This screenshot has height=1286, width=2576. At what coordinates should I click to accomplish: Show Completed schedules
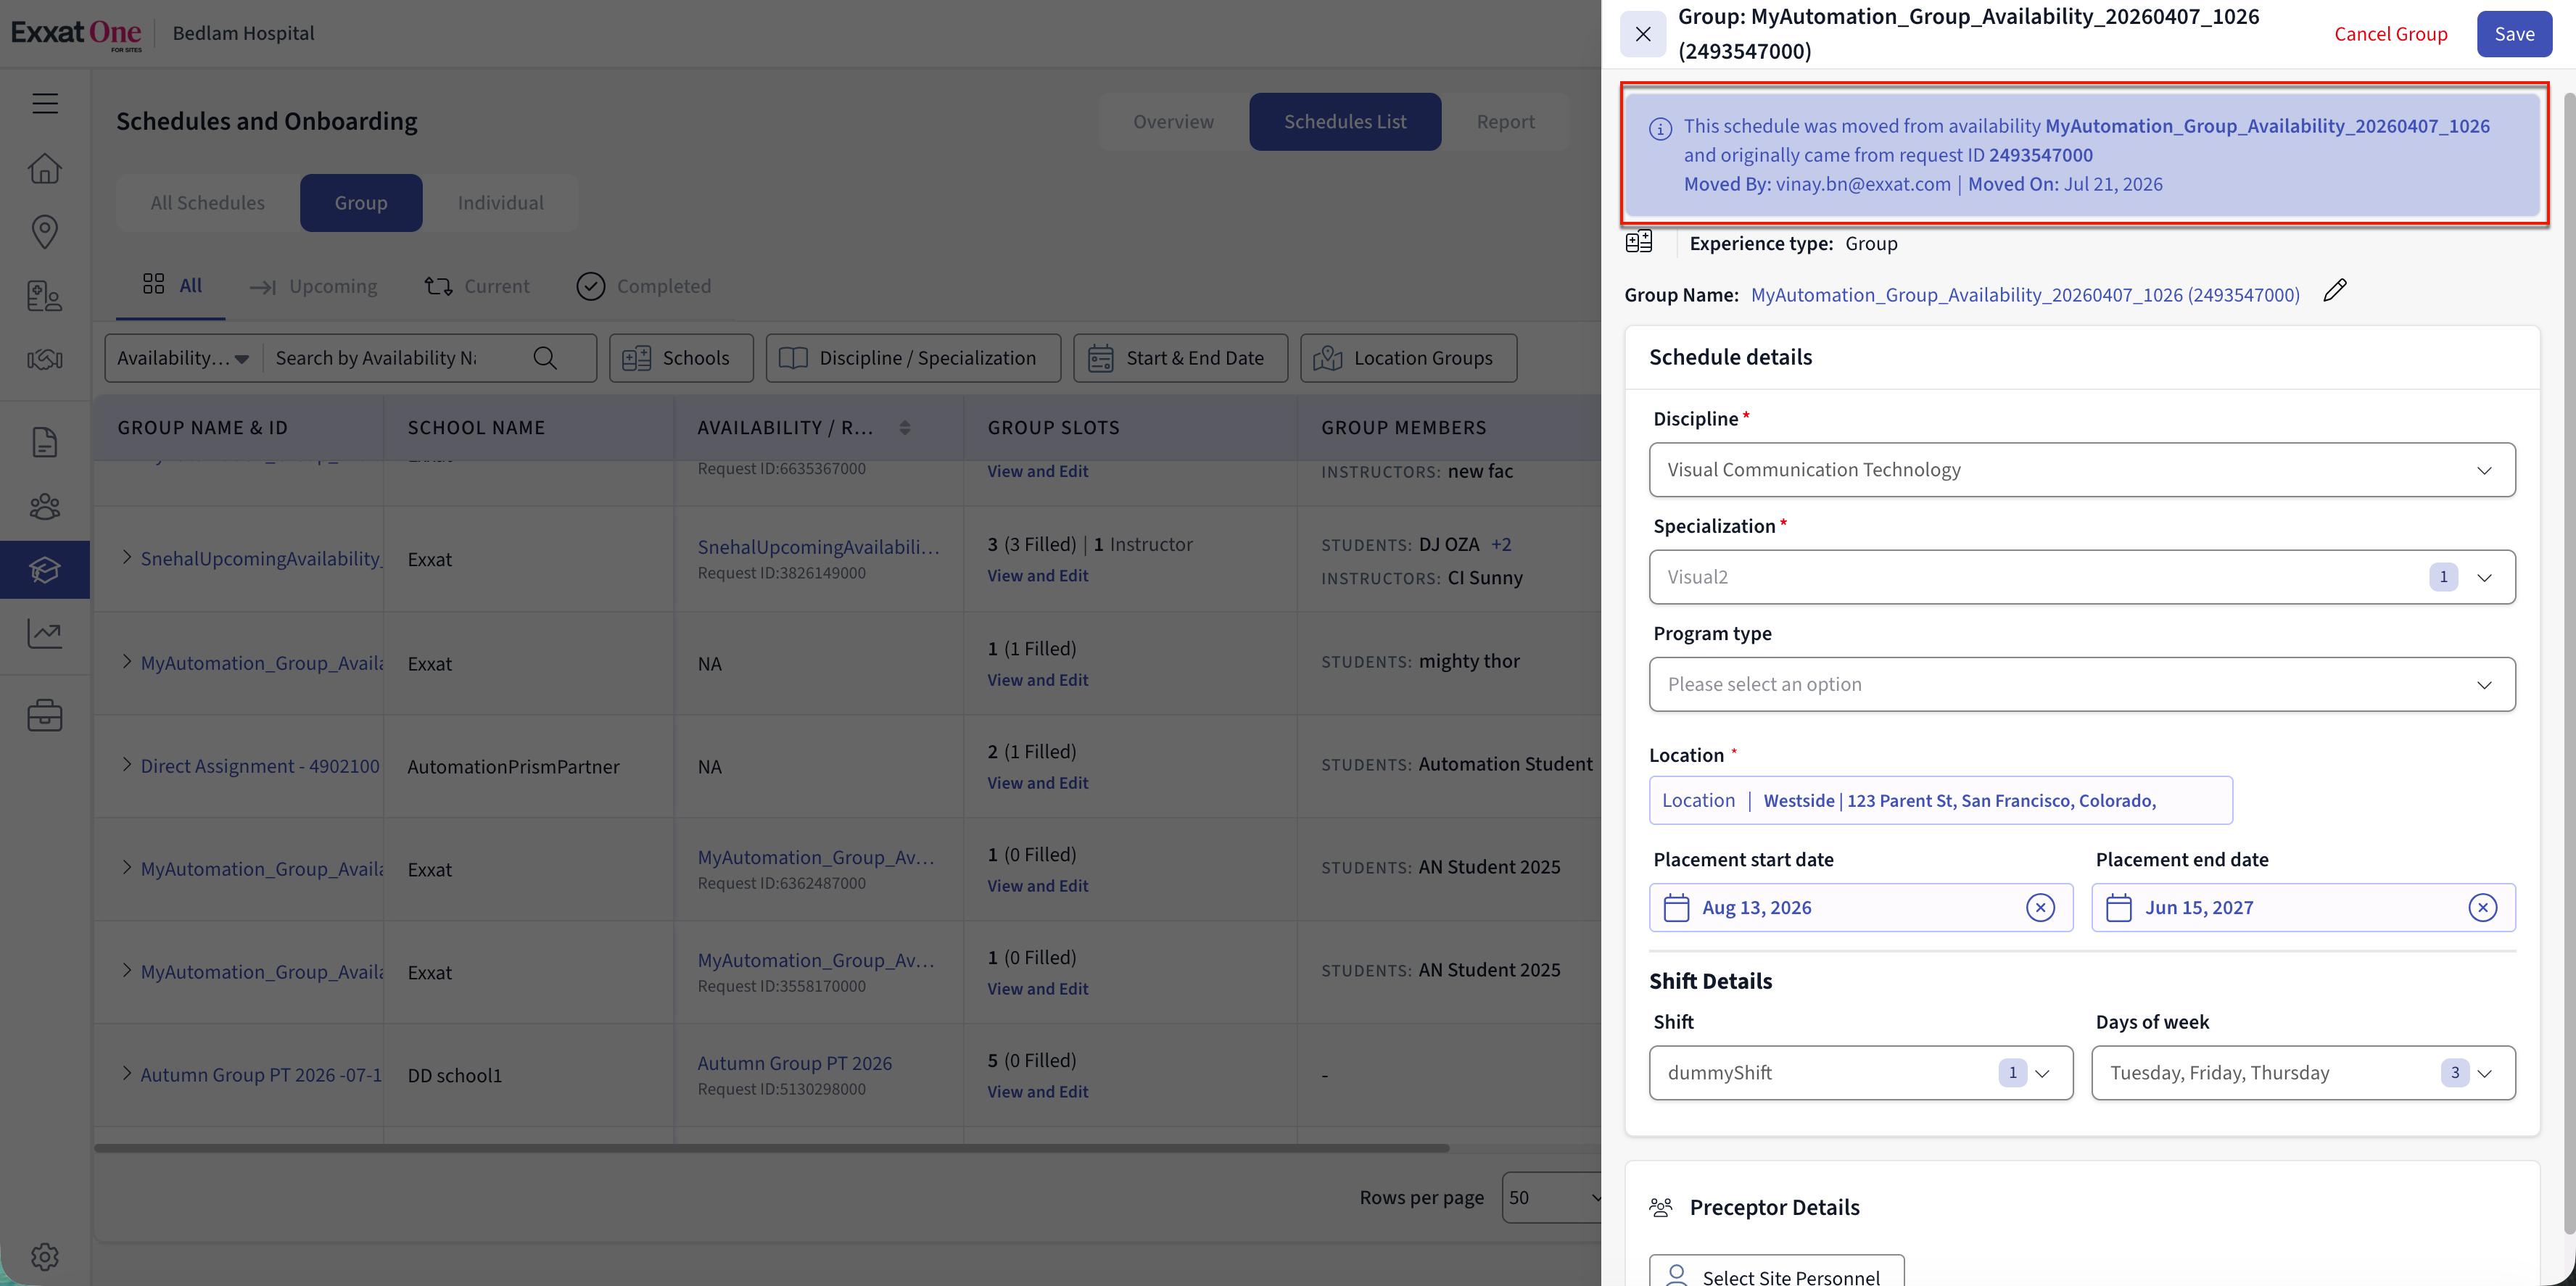tap(643, 287)
